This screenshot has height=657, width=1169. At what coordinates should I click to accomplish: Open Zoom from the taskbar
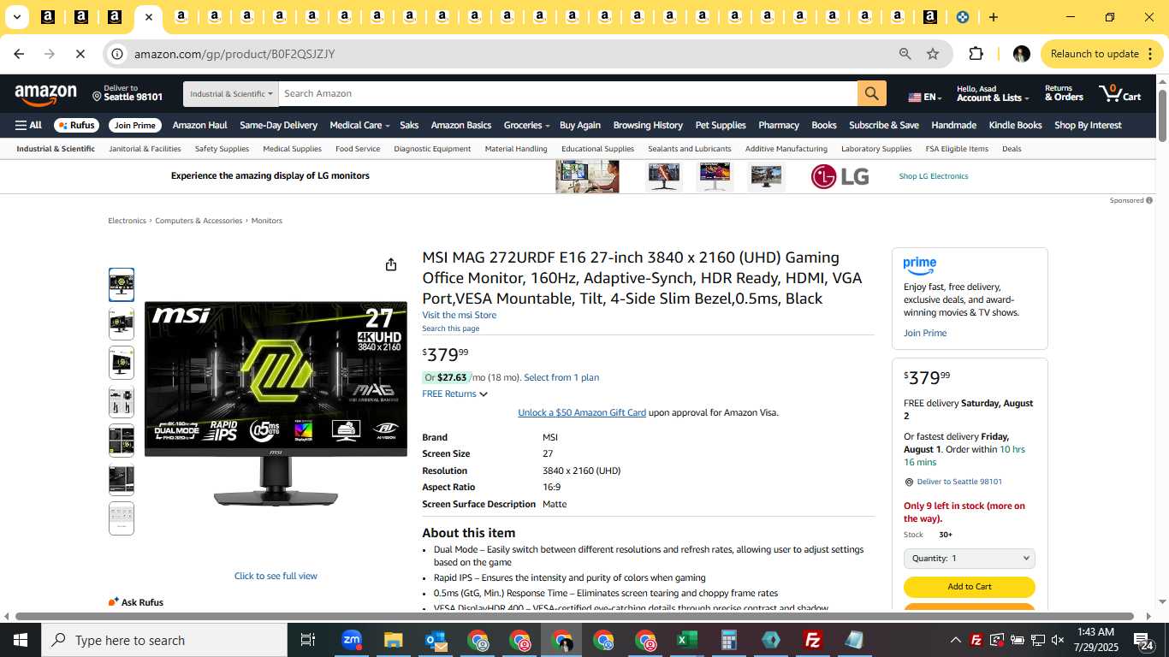(x=351, y=640)
